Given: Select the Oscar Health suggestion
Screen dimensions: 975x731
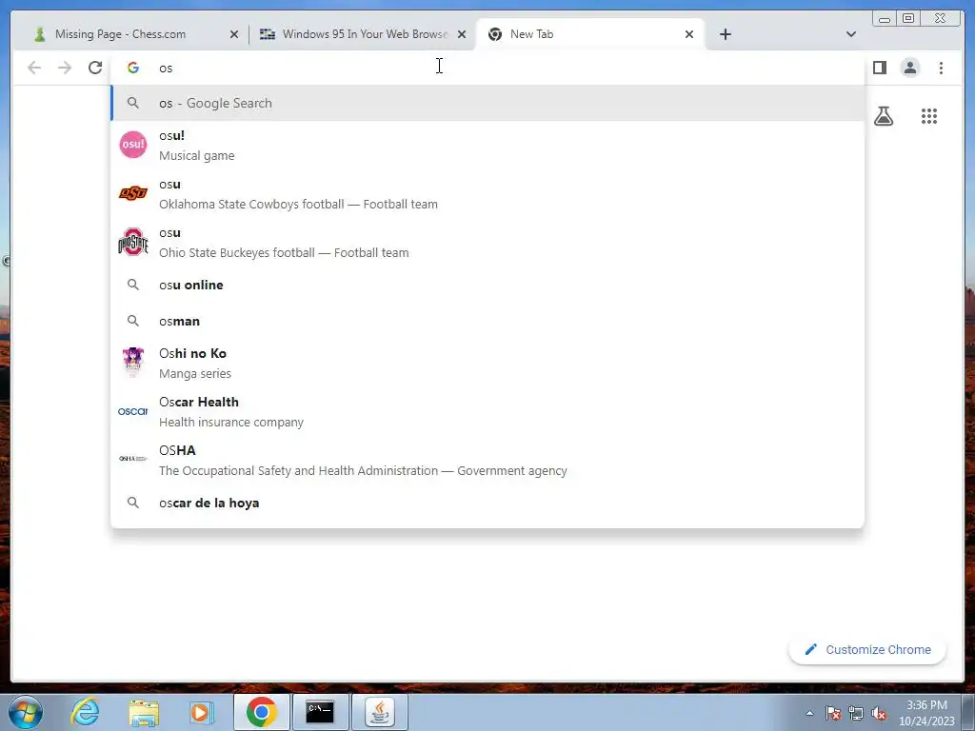Looking at the screenshot, I should (x=487, y=411).
